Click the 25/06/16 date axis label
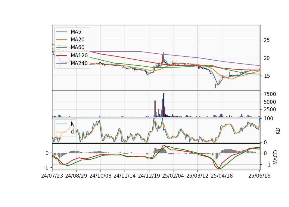Screen dimensions: 289x207 (x=259, y=176)
